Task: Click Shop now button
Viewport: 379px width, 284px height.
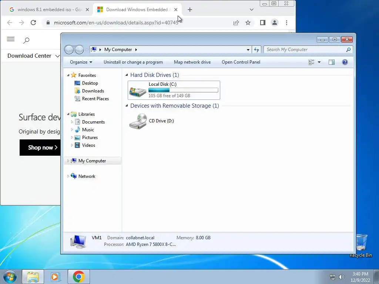Action: click(40, 148)
